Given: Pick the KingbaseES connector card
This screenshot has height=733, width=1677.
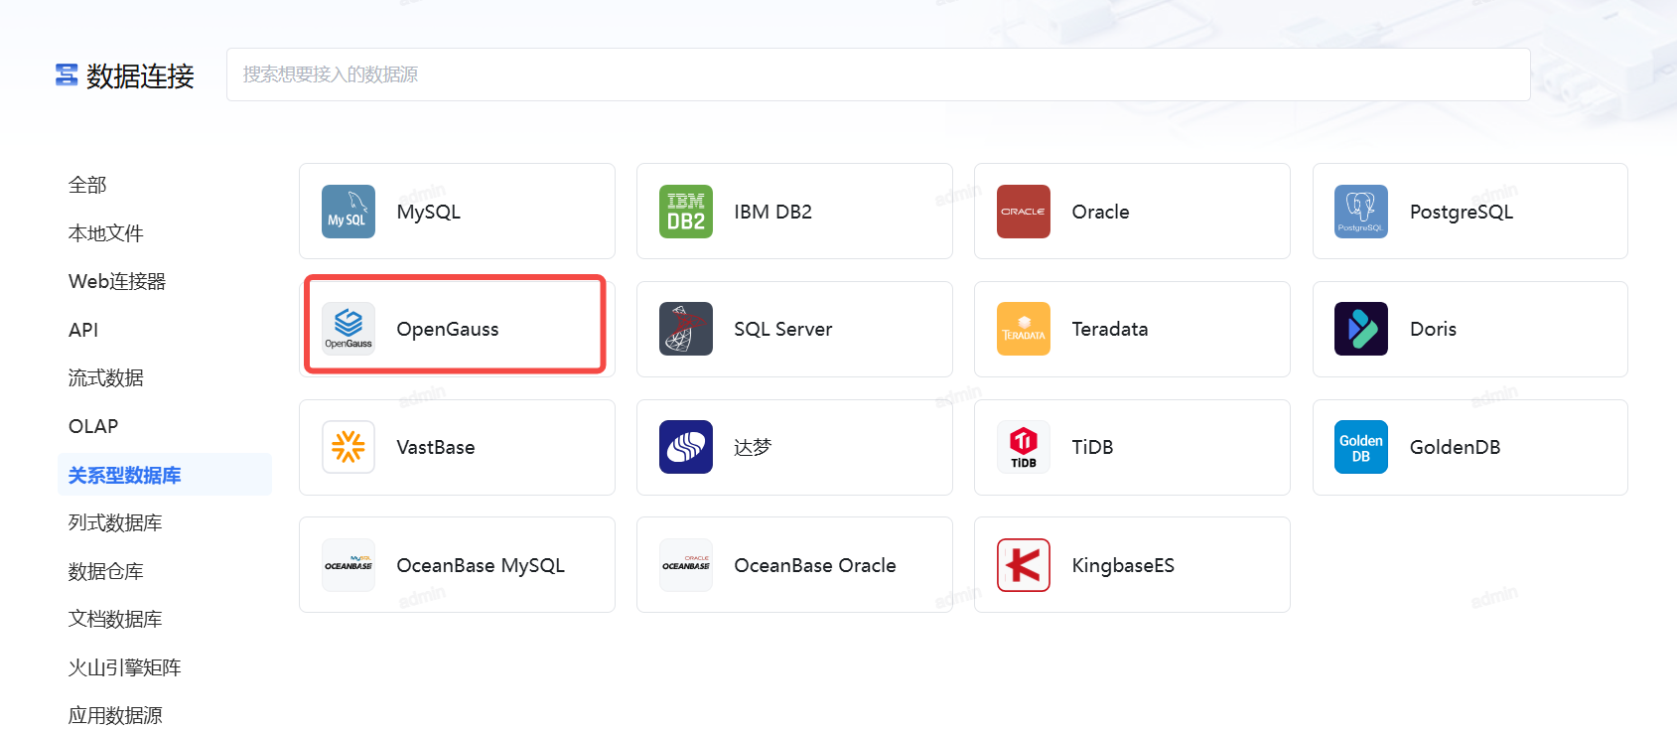Looking at the screenshot, I should (1132, 565).
